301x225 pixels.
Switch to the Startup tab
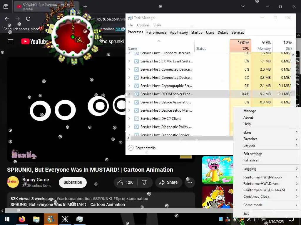(197, 33)
